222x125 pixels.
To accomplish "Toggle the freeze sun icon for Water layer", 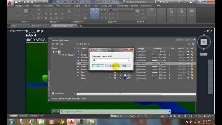I will tap(115, 78).
